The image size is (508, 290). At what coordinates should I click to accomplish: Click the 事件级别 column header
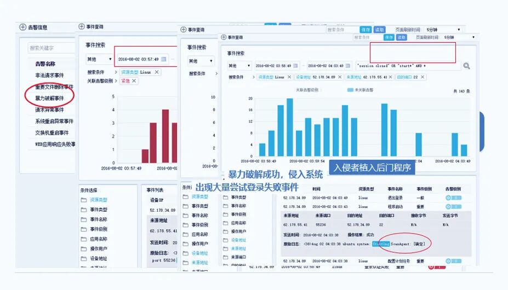tap(424, 189)
